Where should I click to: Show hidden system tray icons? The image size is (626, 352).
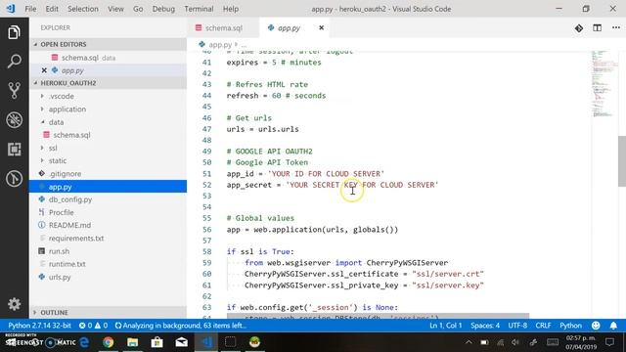click(x=469, y=342)
